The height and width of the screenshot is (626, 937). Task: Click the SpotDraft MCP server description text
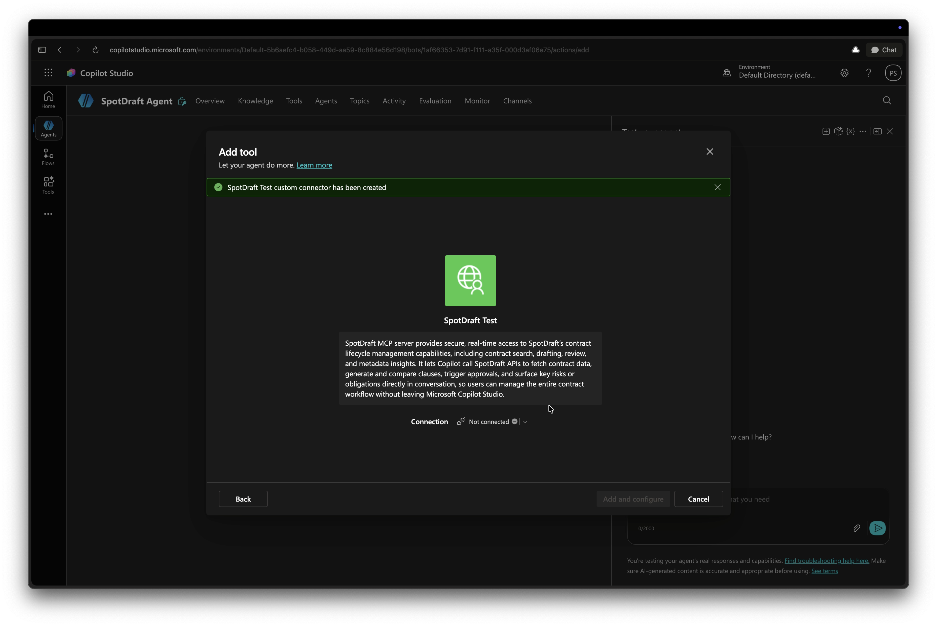470,368
